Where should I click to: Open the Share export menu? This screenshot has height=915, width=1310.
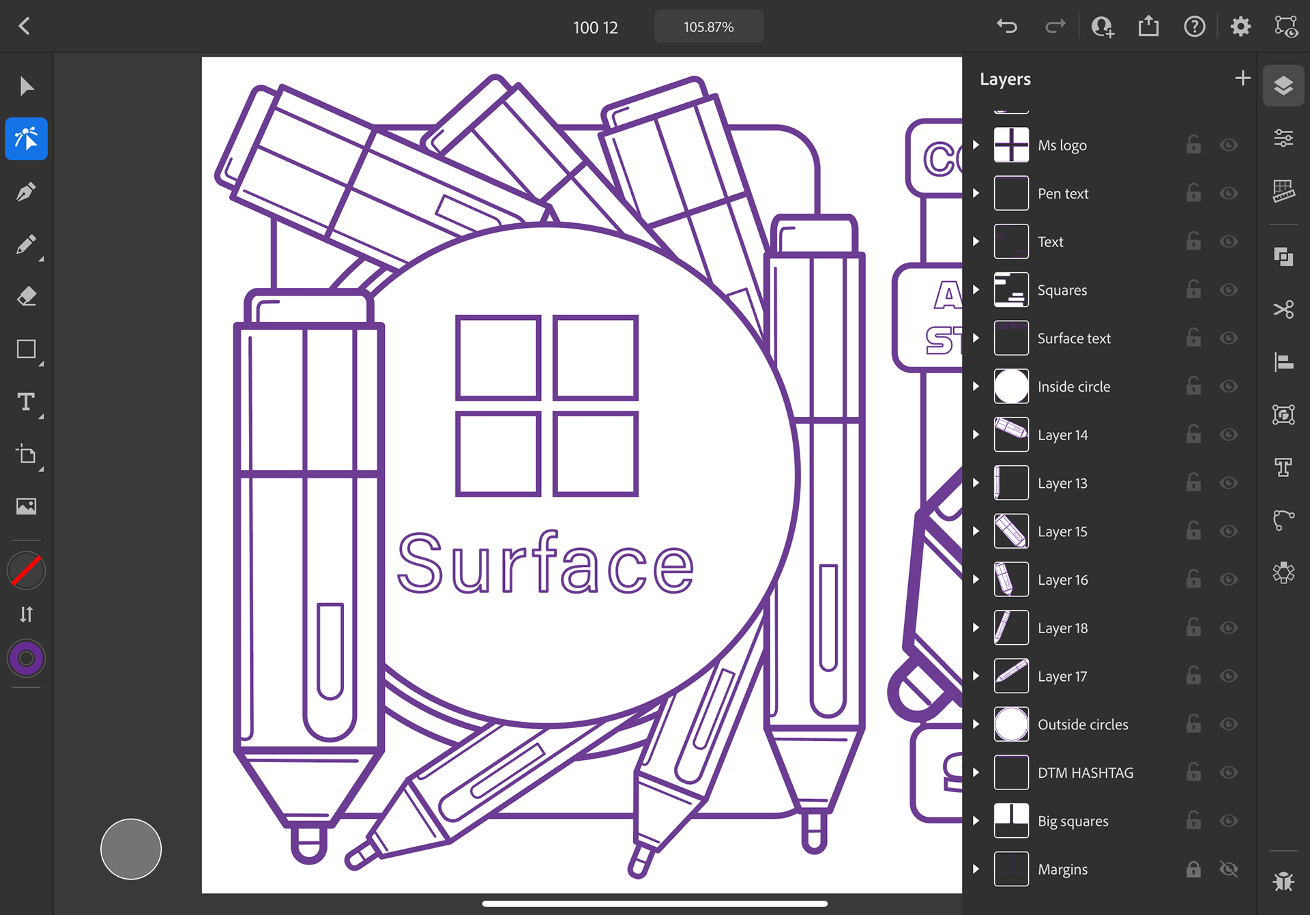(x=1149, y=27)
